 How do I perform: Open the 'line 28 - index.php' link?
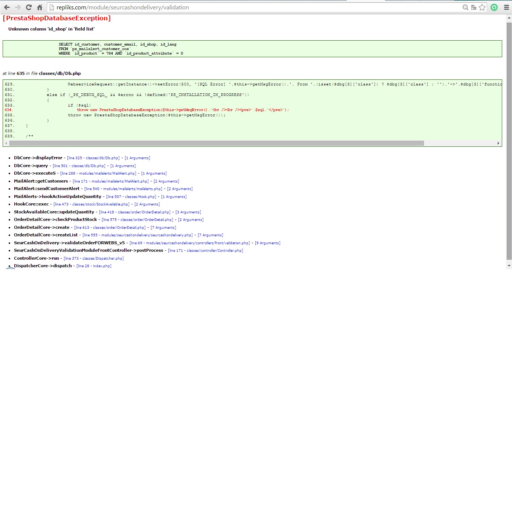94,266
